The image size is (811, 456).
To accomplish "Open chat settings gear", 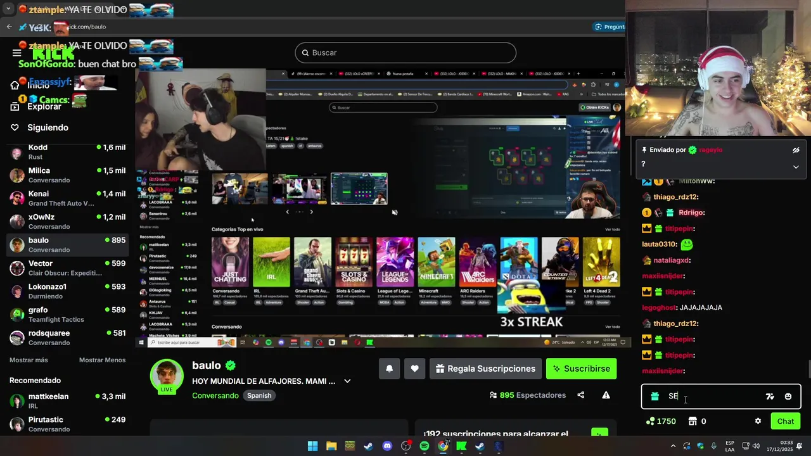I will click(758, 421).
